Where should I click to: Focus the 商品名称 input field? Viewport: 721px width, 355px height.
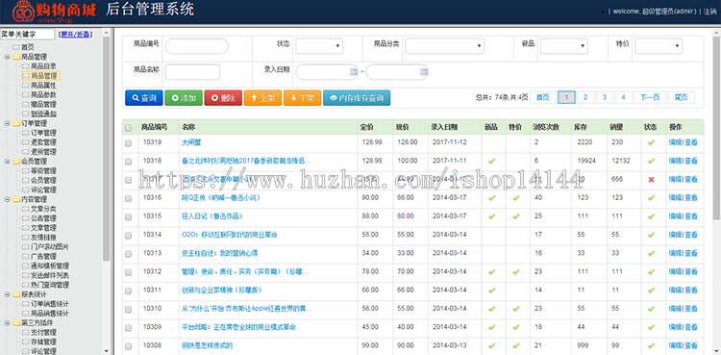coord(192,72)
